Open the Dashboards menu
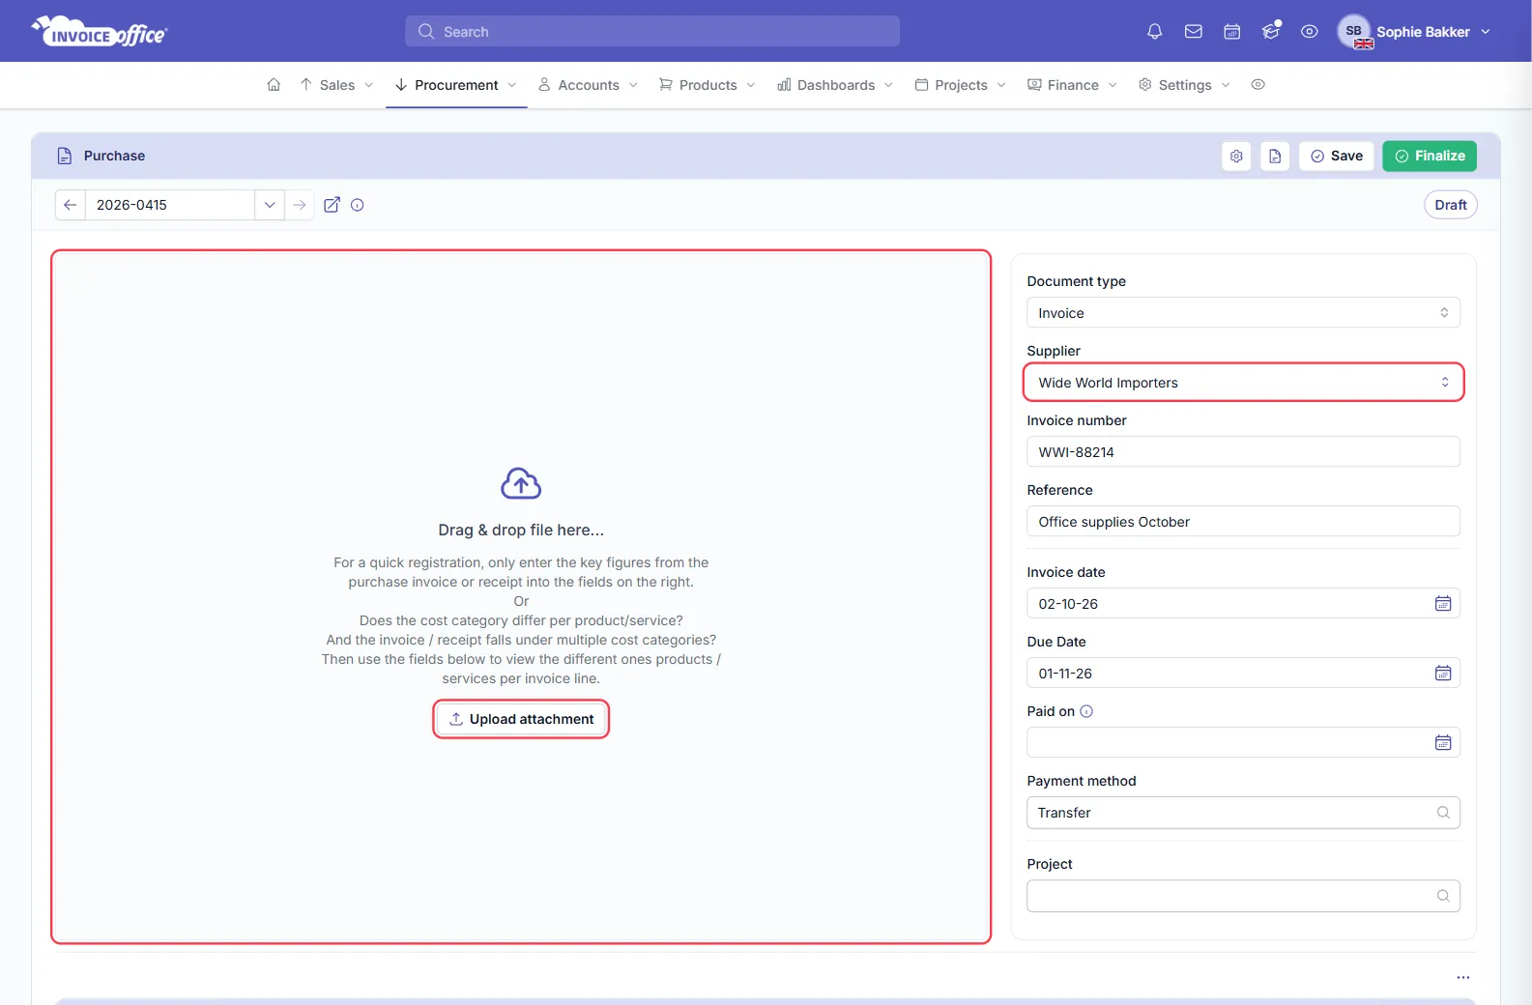This screenshot has width=1532, height=1005. click(x=835, y=85)
